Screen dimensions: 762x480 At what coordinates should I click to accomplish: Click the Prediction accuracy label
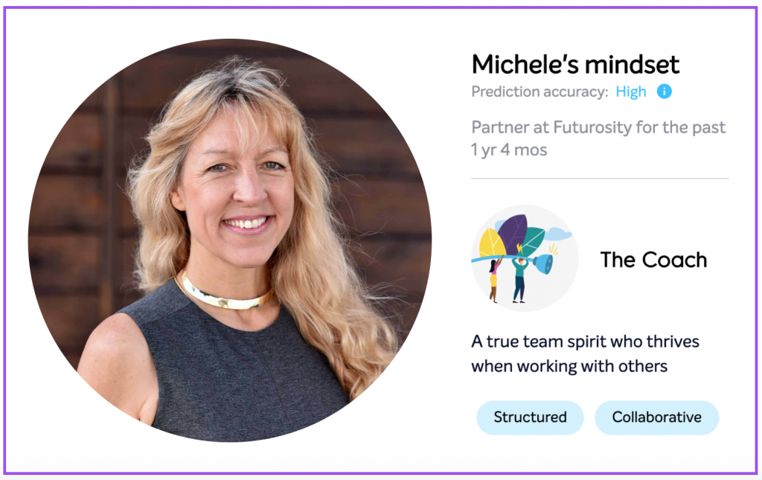pyautogui.click(x=540, y=92)
